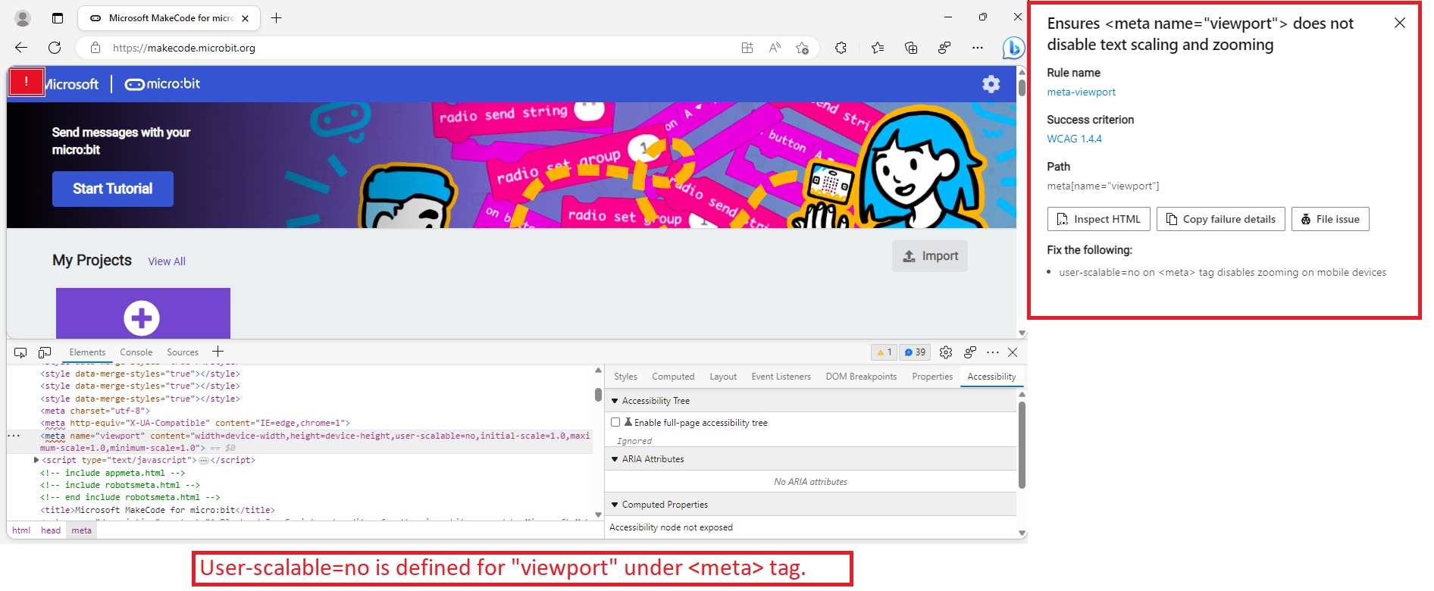Click the browser back arrow
The width and height of the screenshot is (1434, 591).
pos(21,48)
